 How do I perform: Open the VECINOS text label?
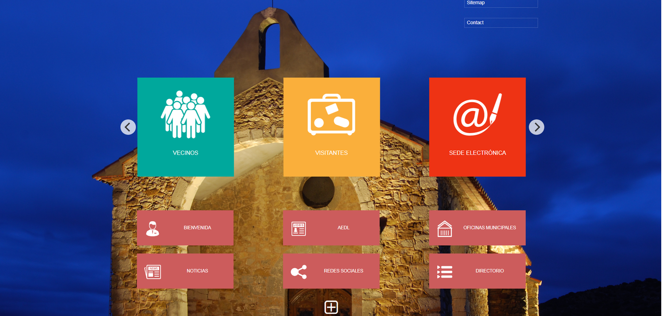click(x=185, y=153)
